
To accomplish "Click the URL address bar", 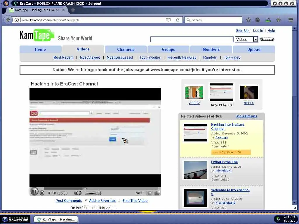I will pyautogui.click(x=93, y=20).
